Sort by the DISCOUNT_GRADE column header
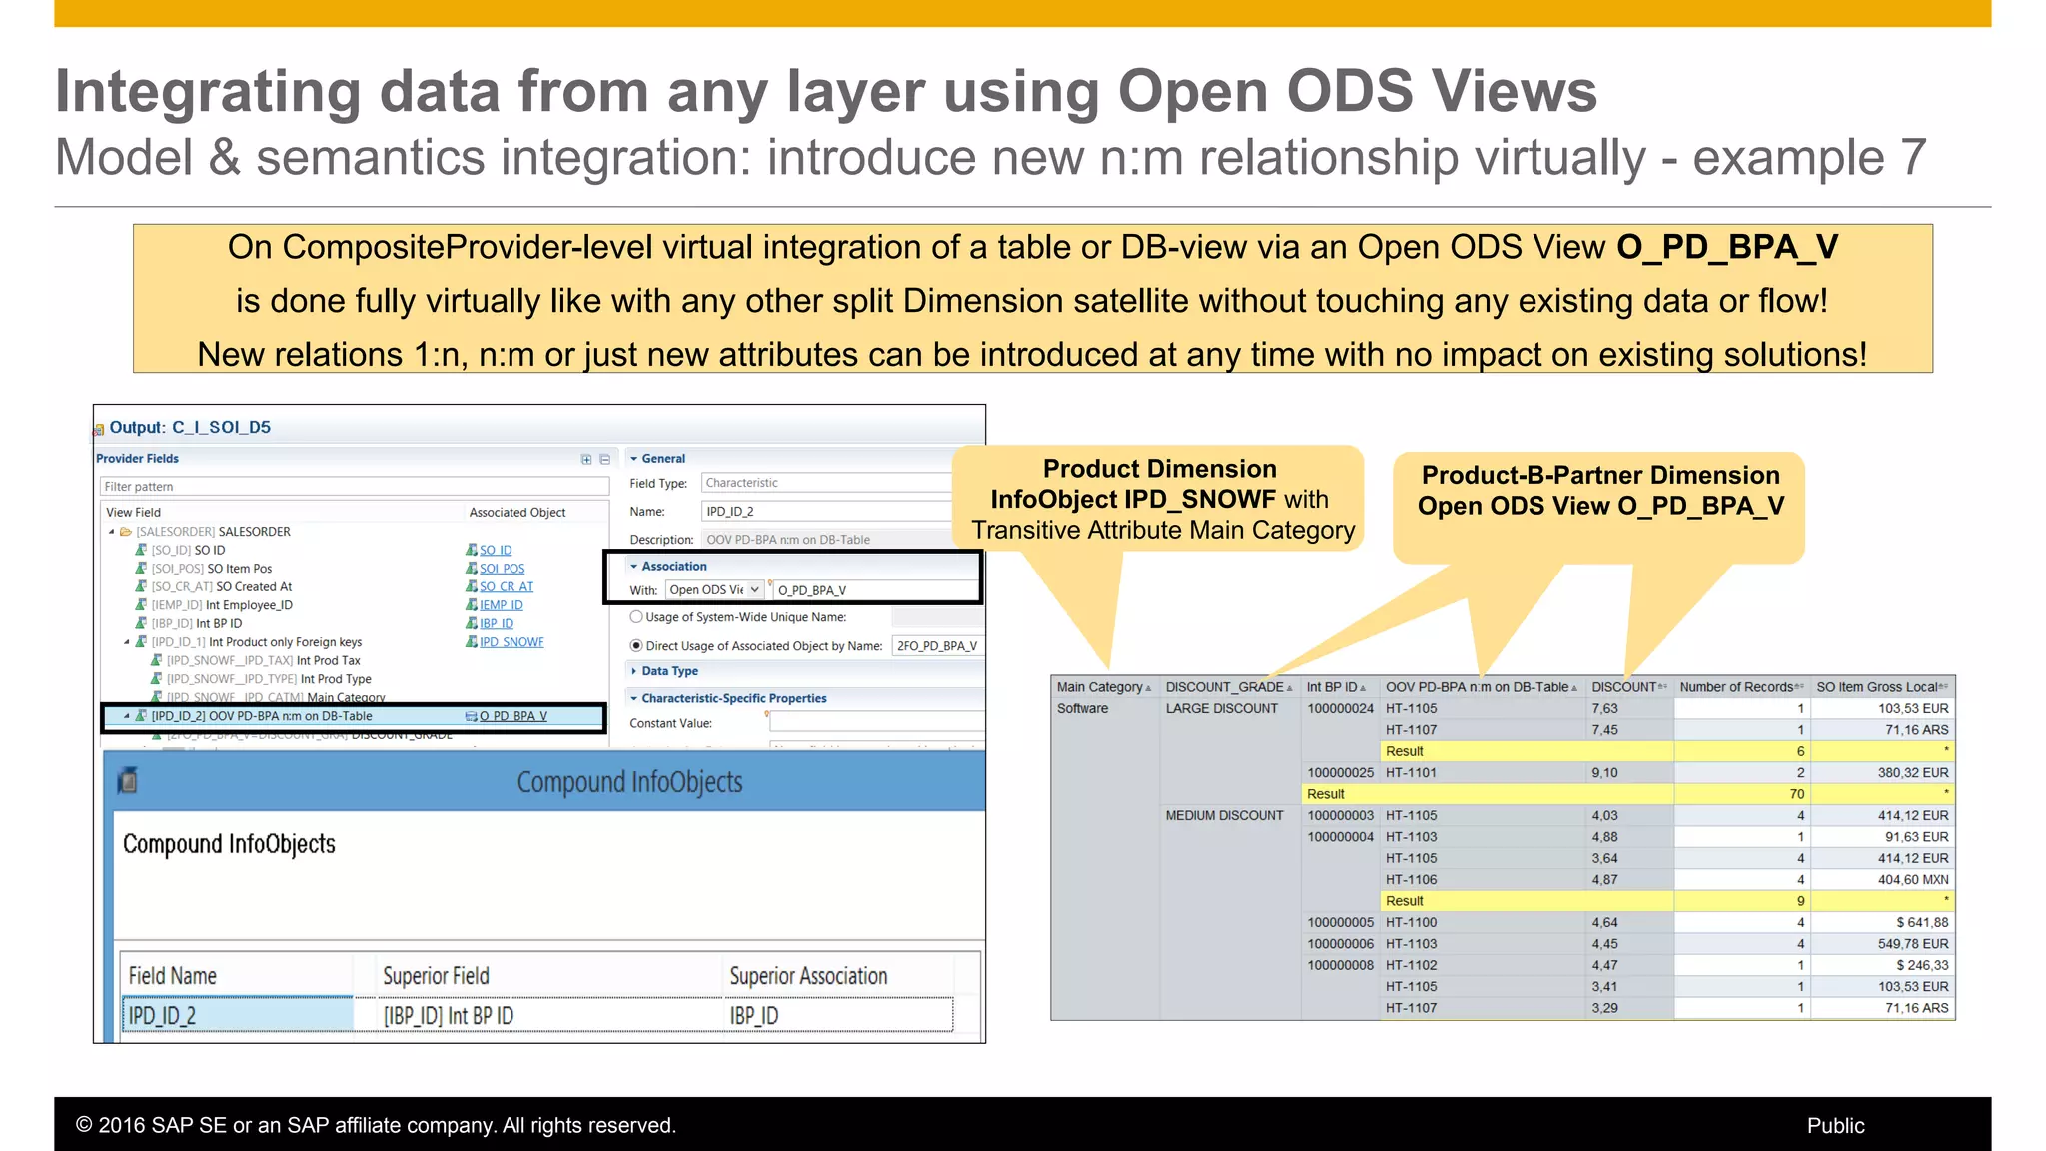The height and width of the screenshot is (1151, 2046). click(1229, 687)
